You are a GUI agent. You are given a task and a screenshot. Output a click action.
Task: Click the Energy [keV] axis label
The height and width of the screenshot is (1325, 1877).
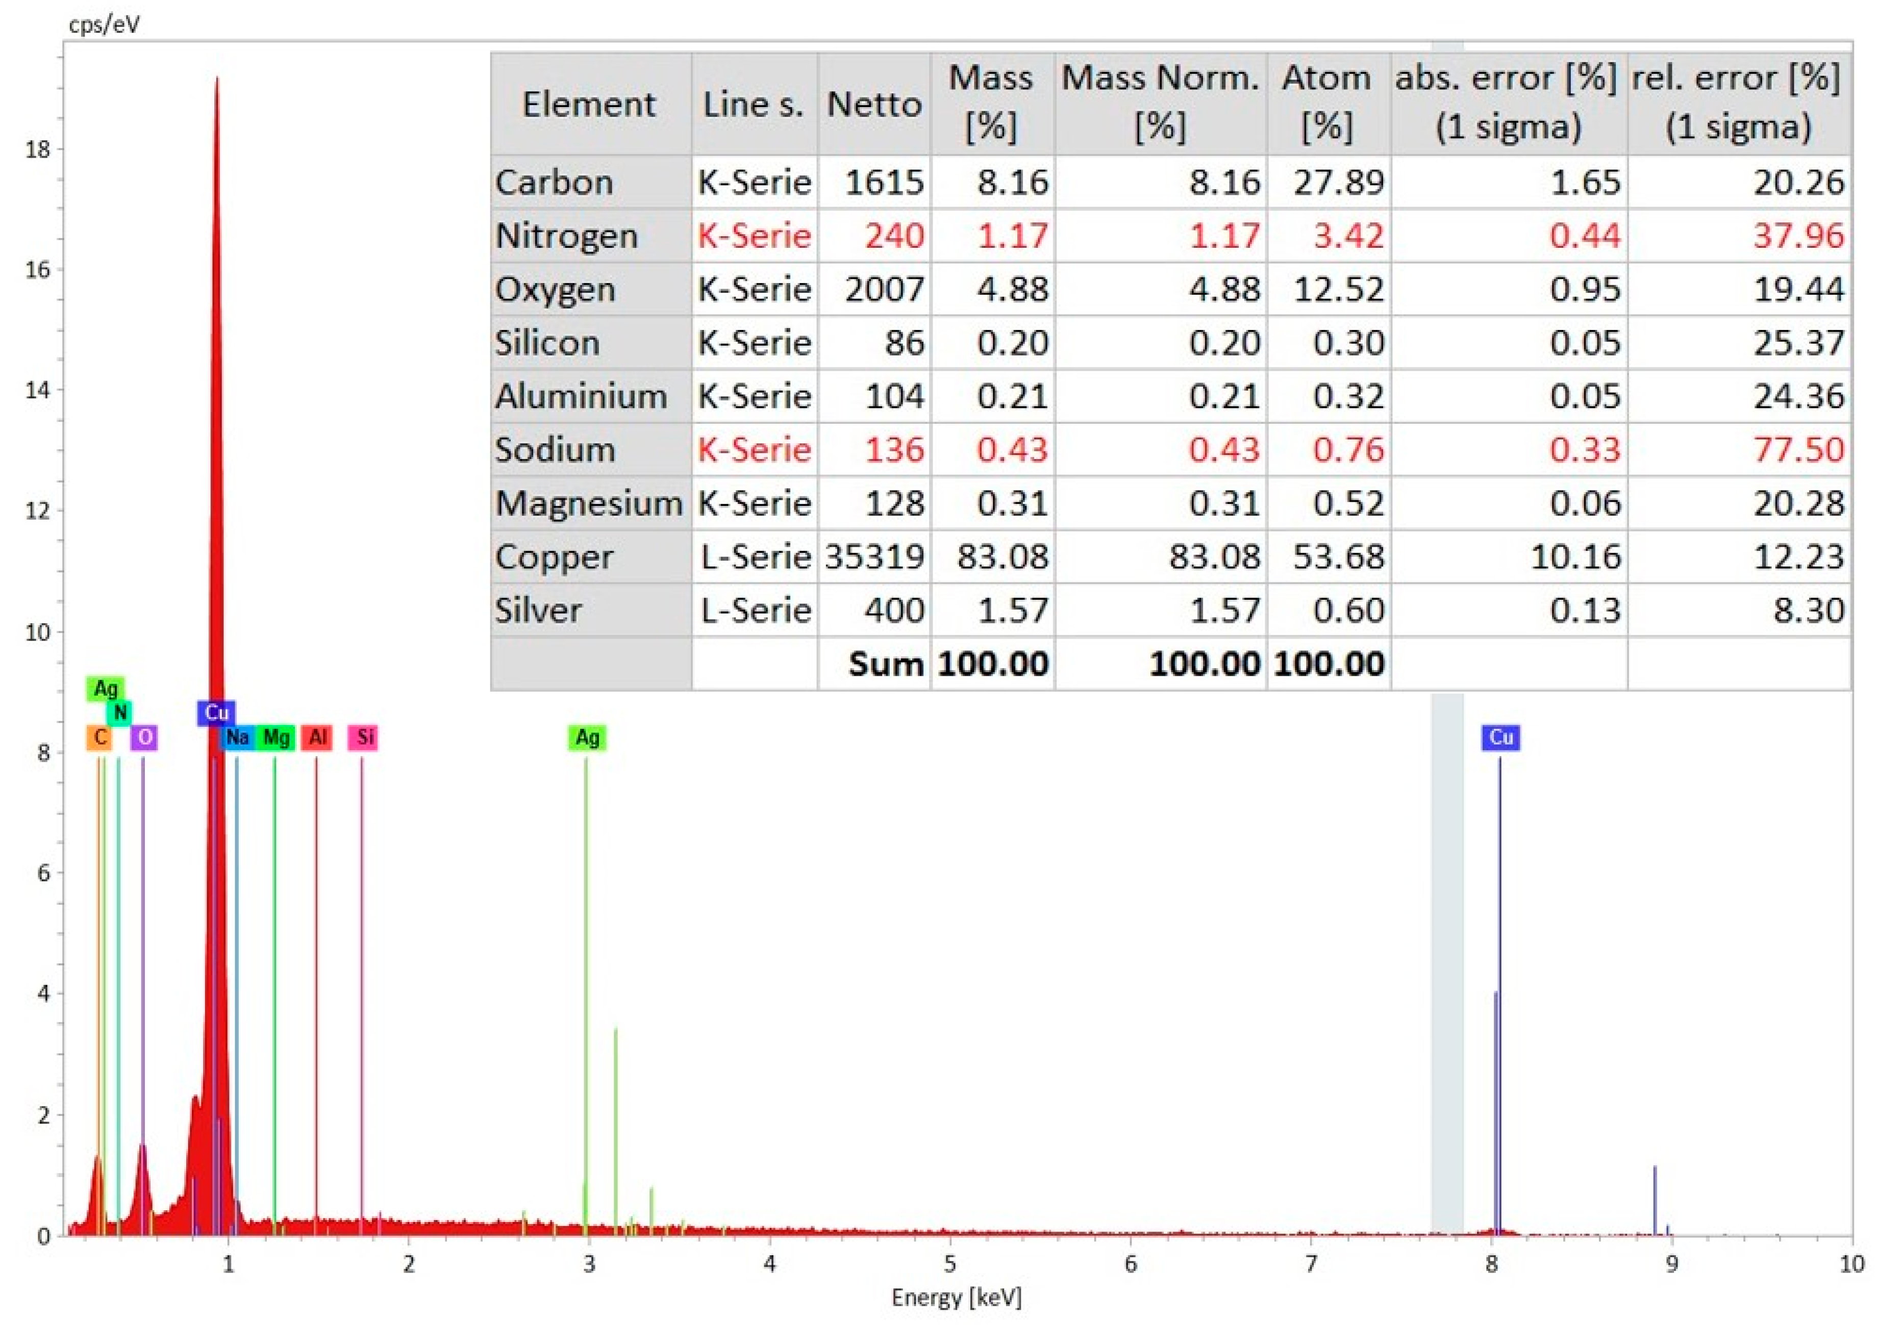click(956, 1297)
